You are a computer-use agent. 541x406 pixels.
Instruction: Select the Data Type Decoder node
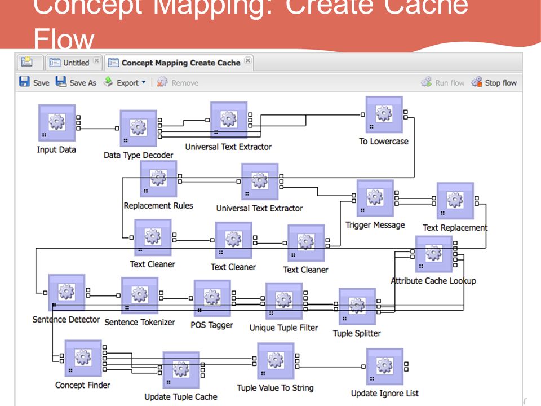point(139,128)
